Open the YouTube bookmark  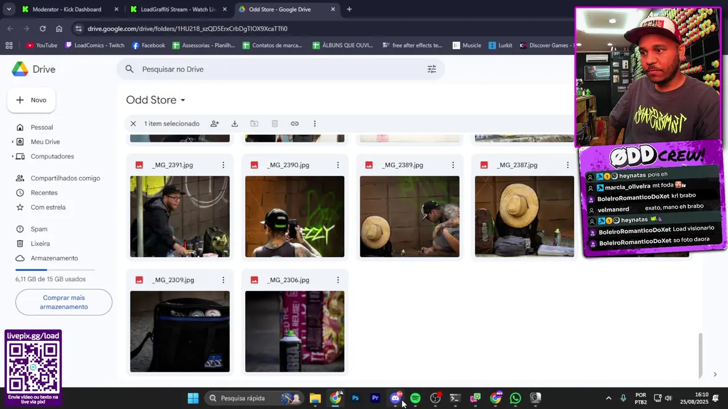[42, 45]
